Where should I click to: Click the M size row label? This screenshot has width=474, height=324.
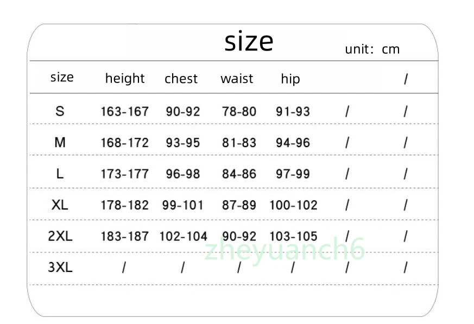[x=60, y=143]
